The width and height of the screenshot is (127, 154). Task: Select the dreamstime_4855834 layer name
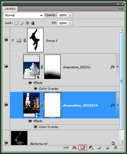pos(80,105)
